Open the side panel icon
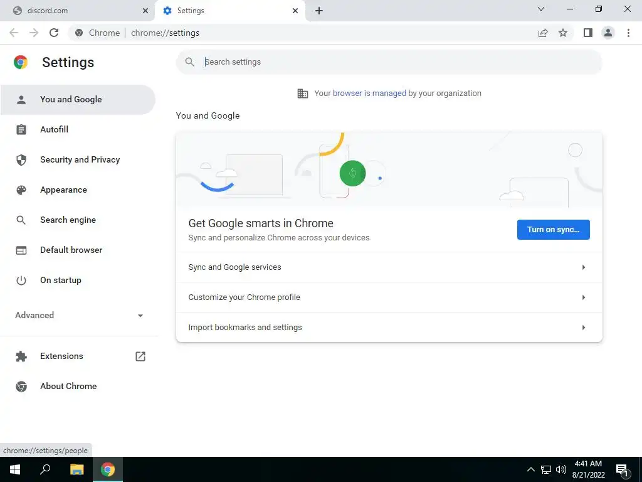The width and height of the screenshot is (642, 482). pos(588,33)
